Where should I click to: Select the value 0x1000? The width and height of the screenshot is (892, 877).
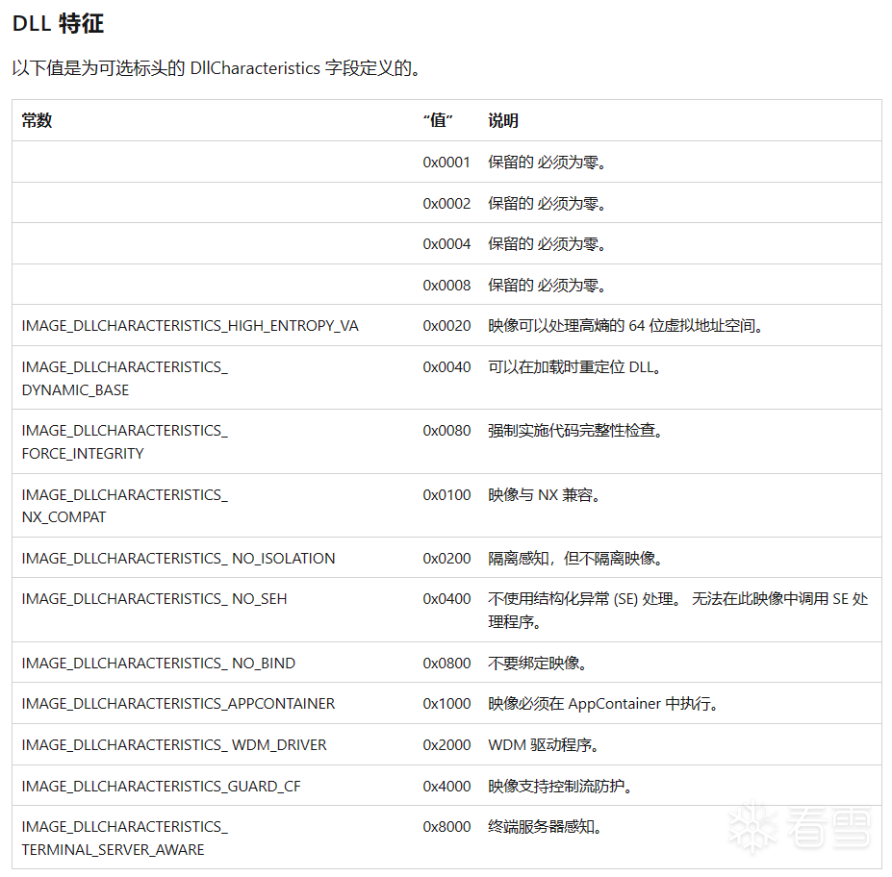click(x=446, y=704)
